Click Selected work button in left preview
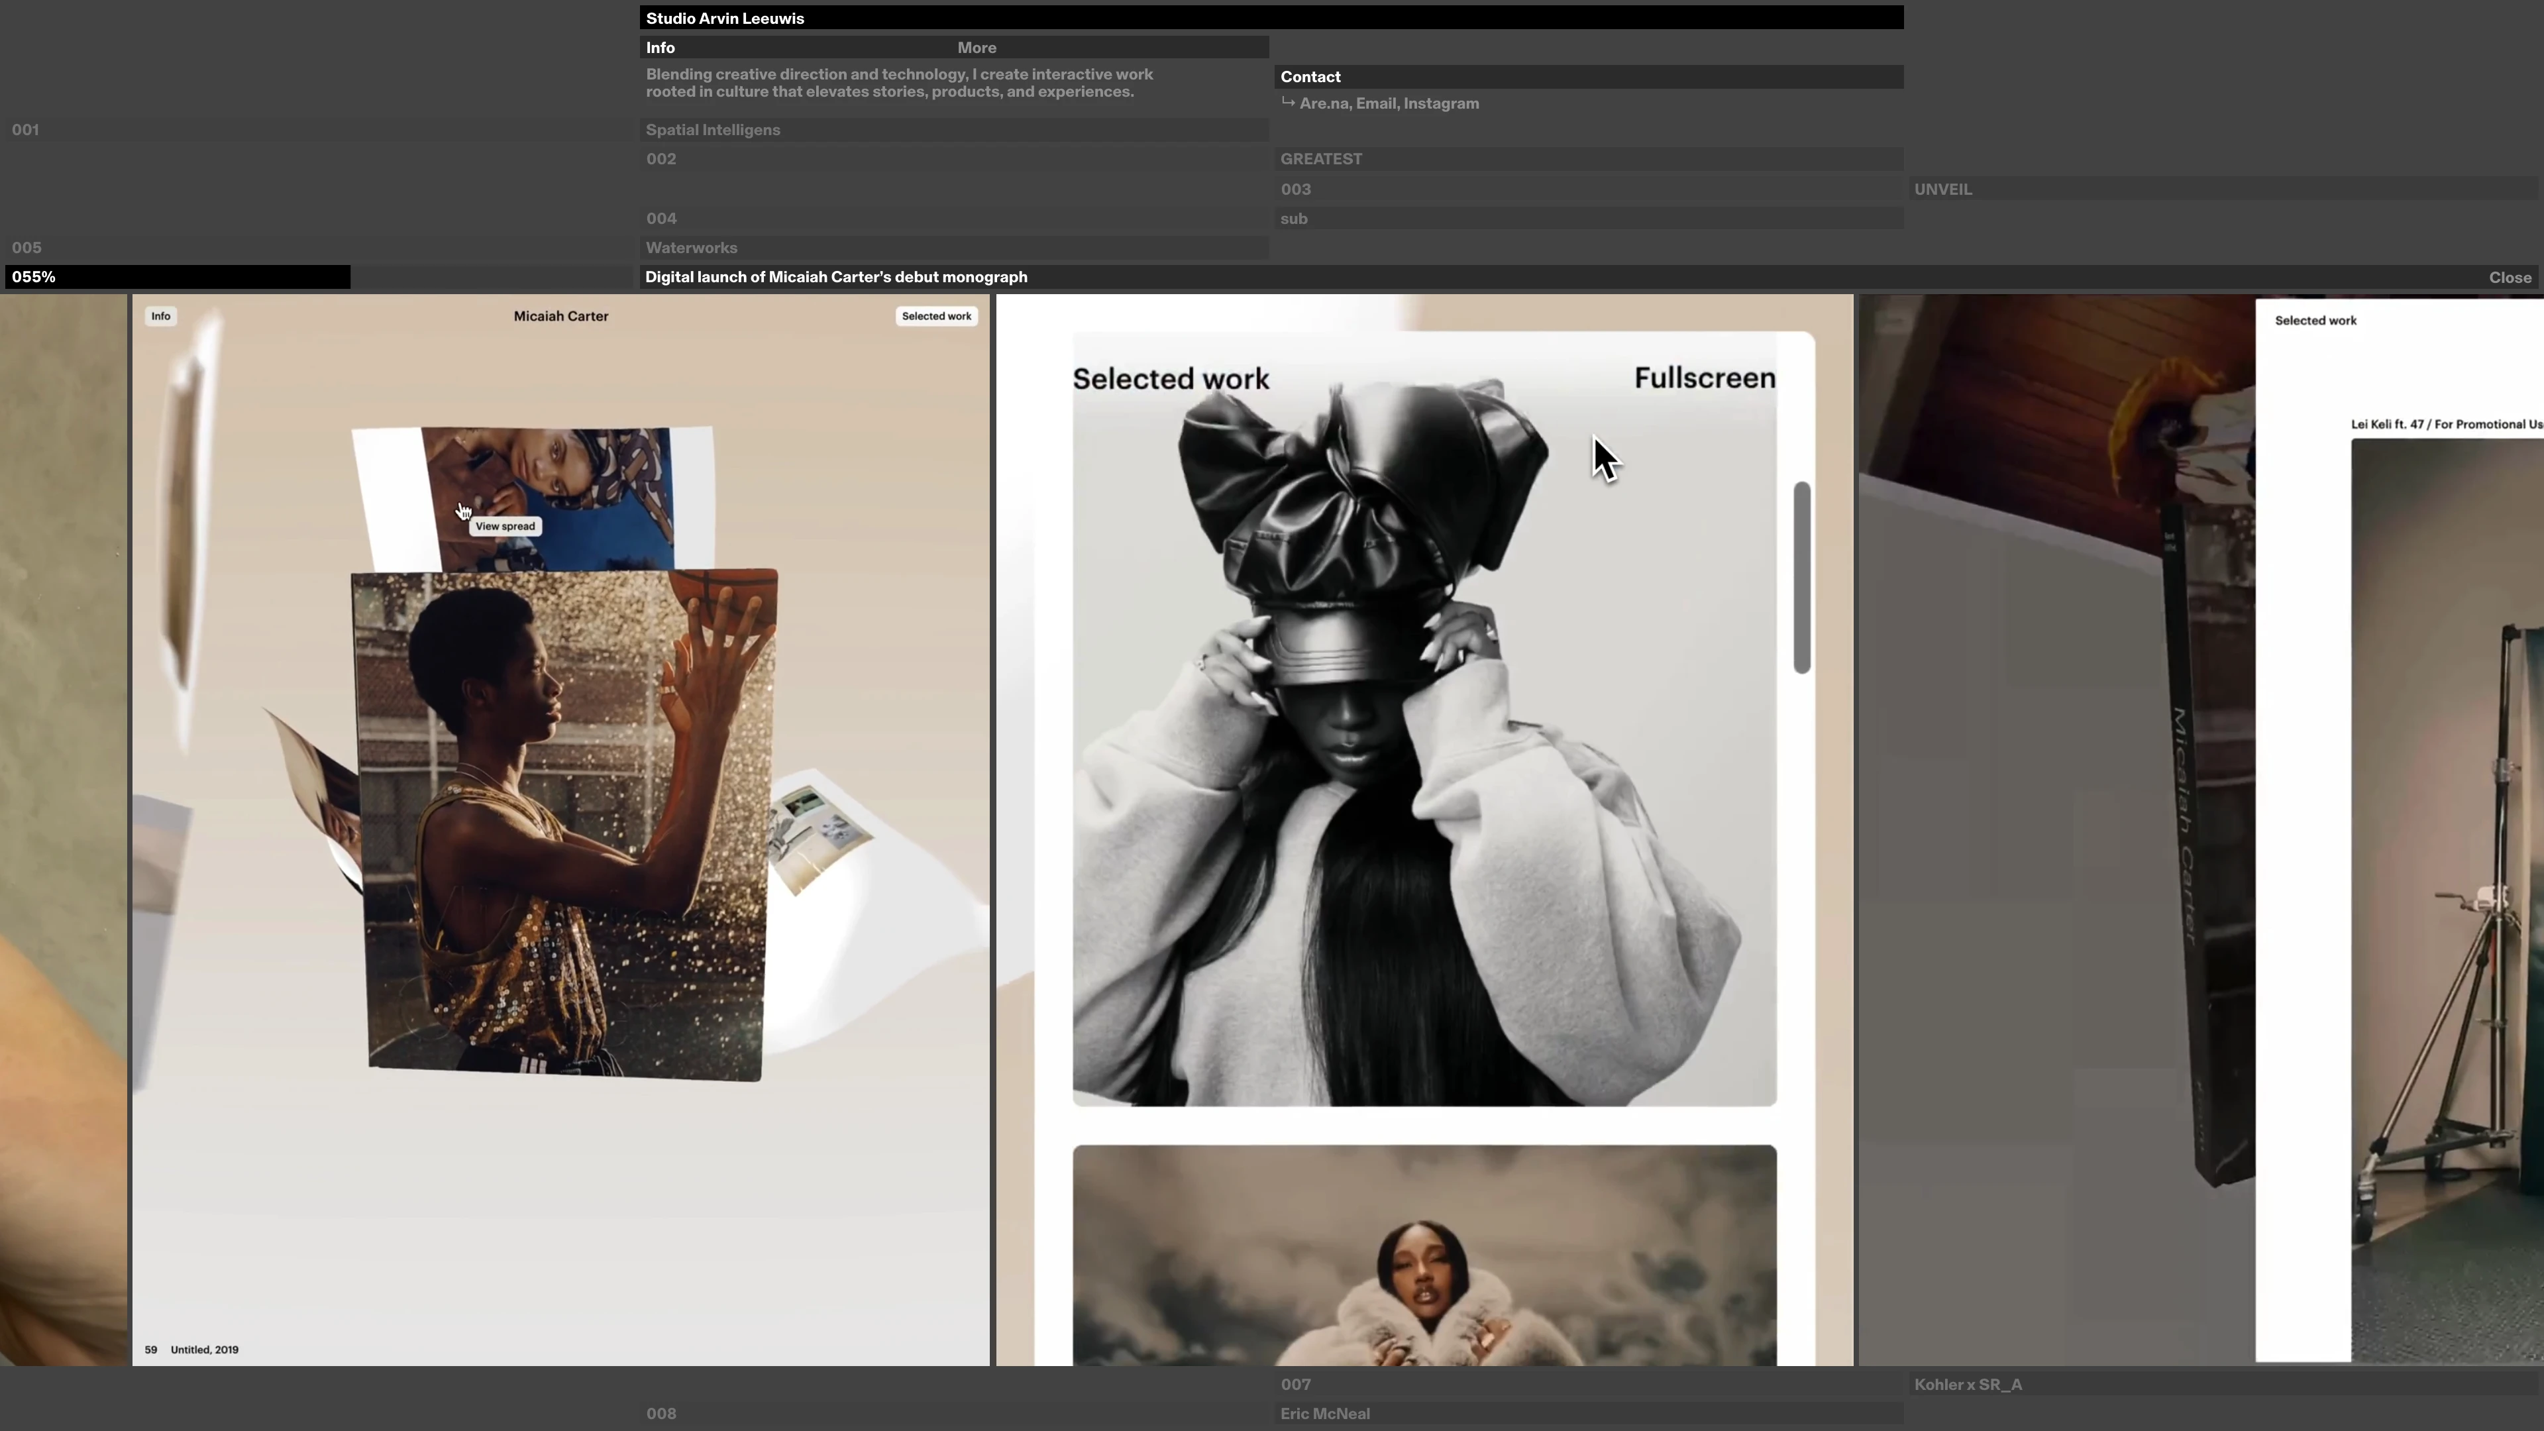This screenshot has width=2544, height=1431. pos(935,316)
